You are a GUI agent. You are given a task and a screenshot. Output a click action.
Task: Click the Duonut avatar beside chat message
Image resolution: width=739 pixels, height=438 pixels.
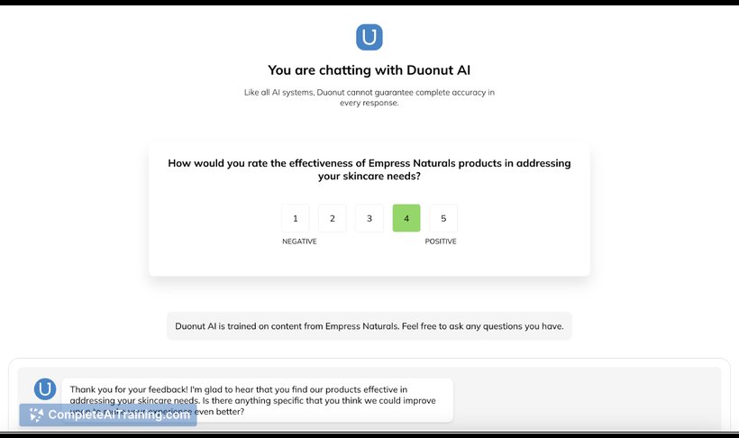45,389
